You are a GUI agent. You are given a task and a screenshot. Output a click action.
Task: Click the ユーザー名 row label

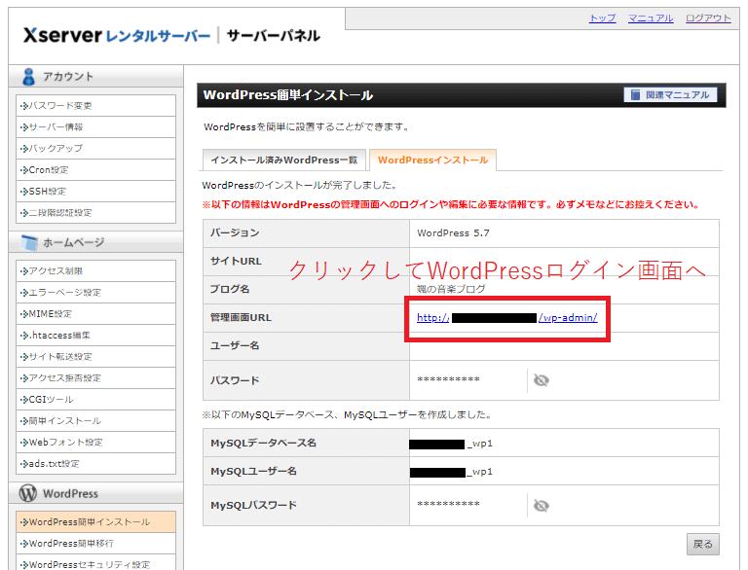235,345
